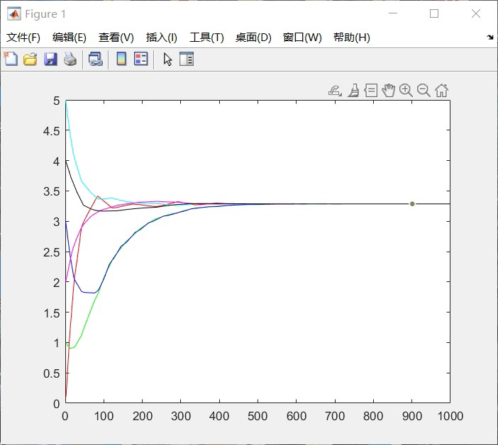Click the Figure 1 window title text
Viewport: 498px width, 445px height.
(45, 14)
